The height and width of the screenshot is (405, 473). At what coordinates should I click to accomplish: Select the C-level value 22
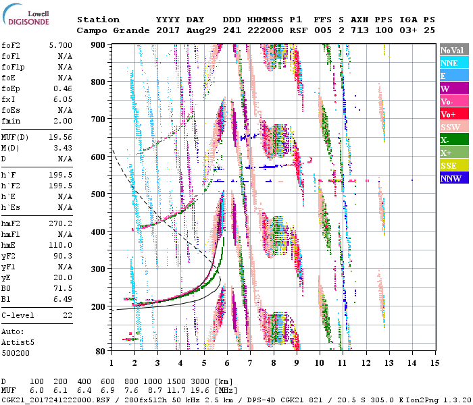pyautogui.click(x=68, y=315)
